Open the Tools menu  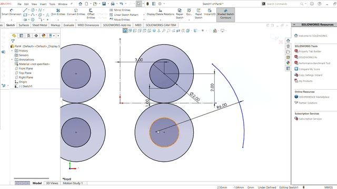pyautogui.click(x=52, y=4)
